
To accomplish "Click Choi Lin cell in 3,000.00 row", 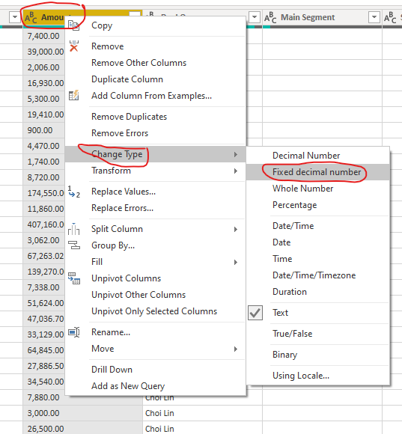I will 202,413.
